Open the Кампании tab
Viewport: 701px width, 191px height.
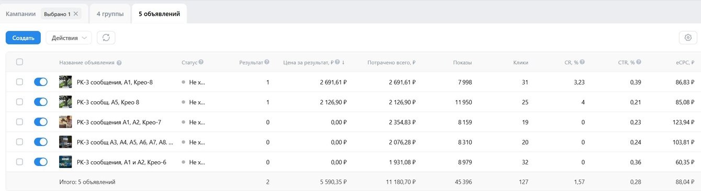click(x=21, y=14)
